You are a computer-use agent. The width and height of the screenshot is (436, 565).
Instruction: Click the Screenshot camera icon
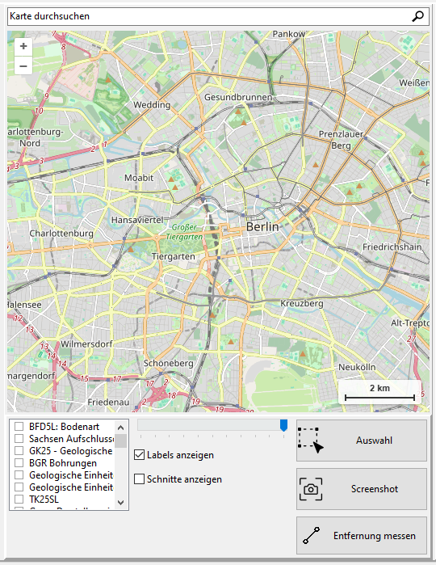coord(311,489)
